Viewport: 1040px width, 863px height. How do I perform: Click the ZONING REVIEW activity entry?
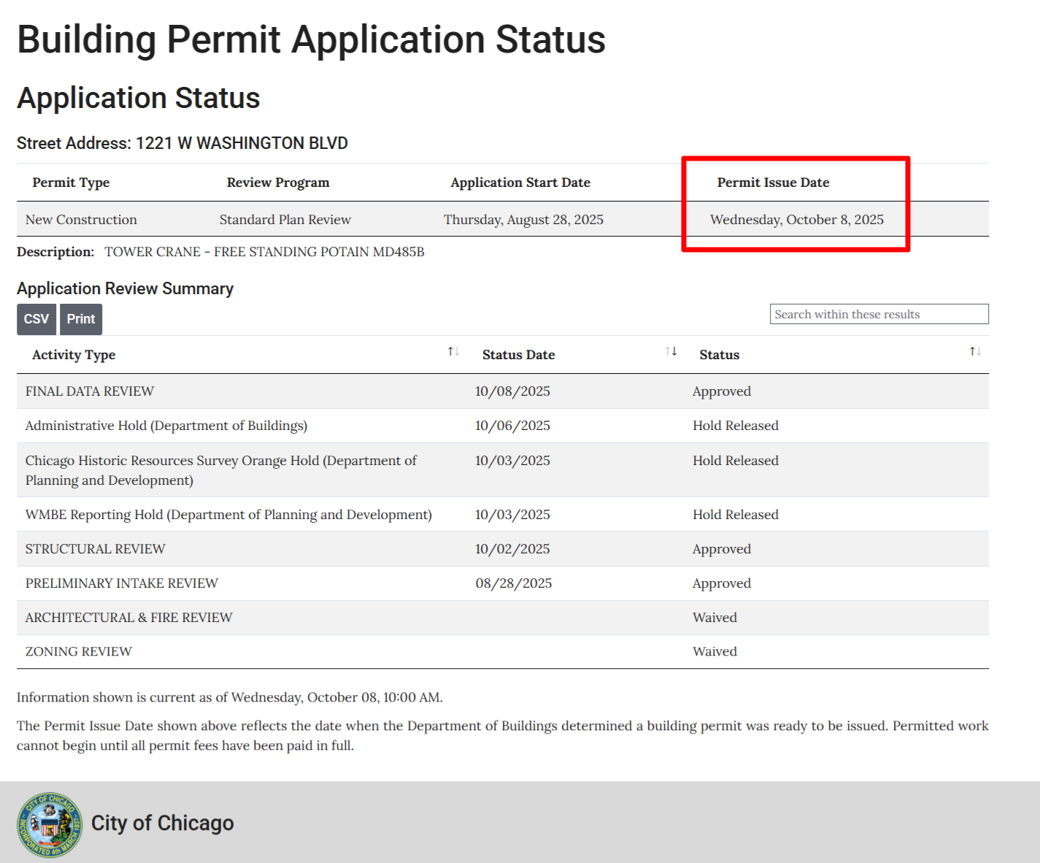tap(79, 651)
